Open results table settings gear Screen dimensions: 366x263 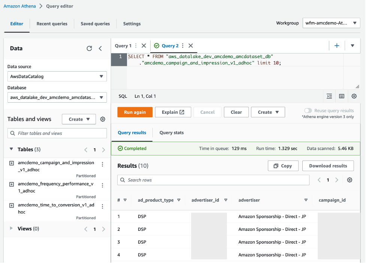pos(350,180)
